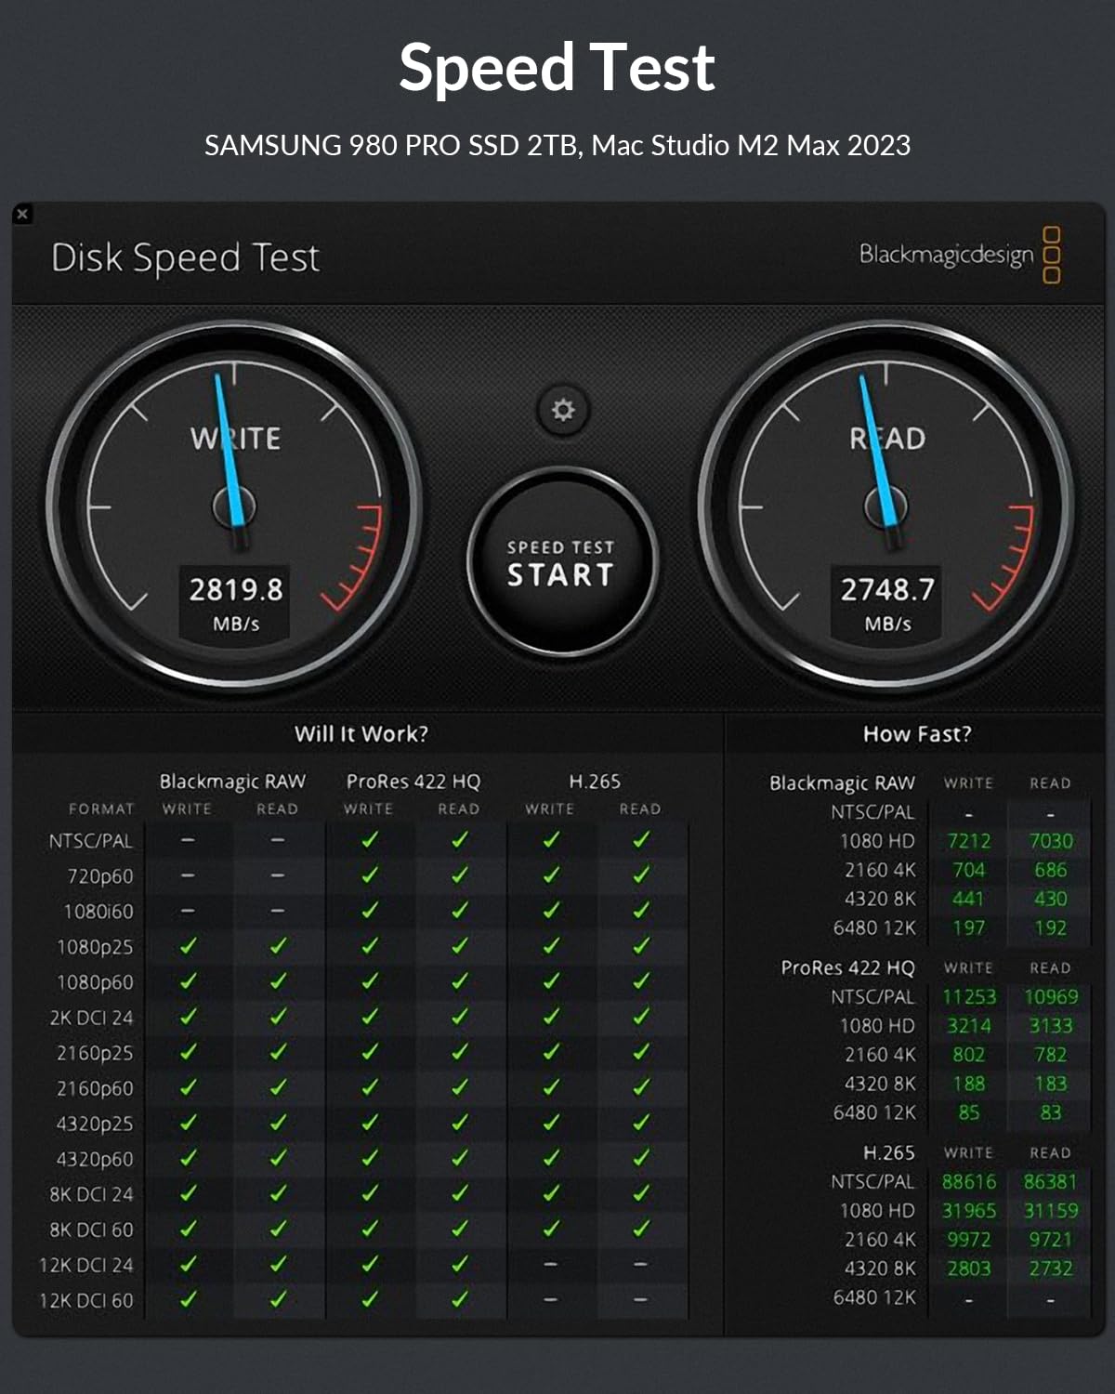Screen dimensions: 1115x1394
Task: Click the Blackmagicdesign logo
Action: pos(960,255)
